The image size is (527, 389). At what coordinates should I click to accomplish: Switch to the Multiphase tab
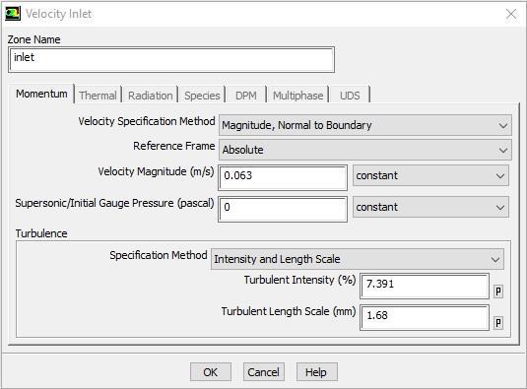297,96
